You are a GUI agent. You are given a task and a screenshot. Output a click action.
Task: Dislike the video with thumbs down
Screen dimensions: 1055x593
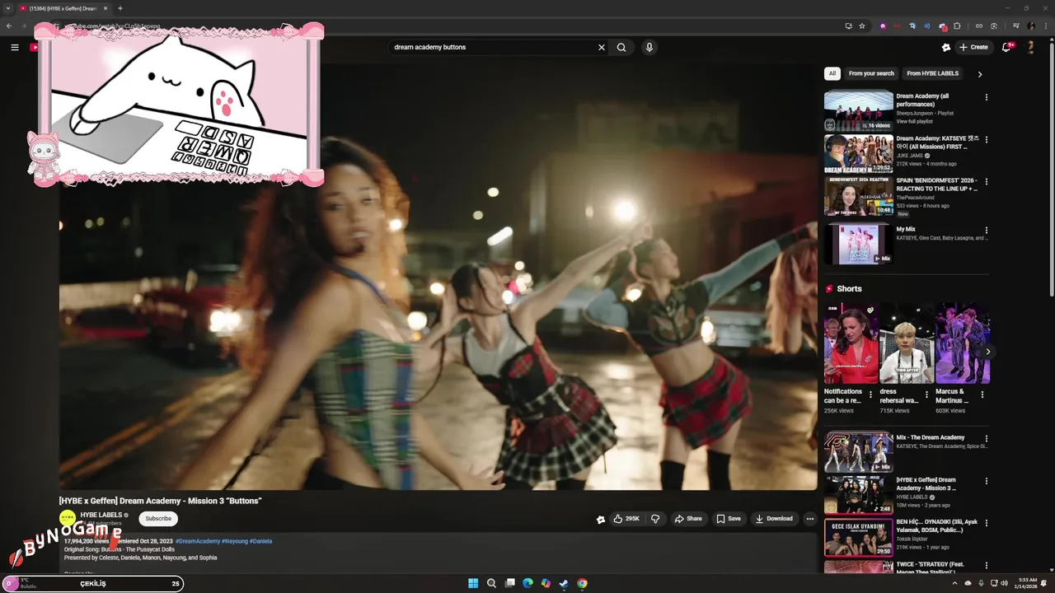655,519
